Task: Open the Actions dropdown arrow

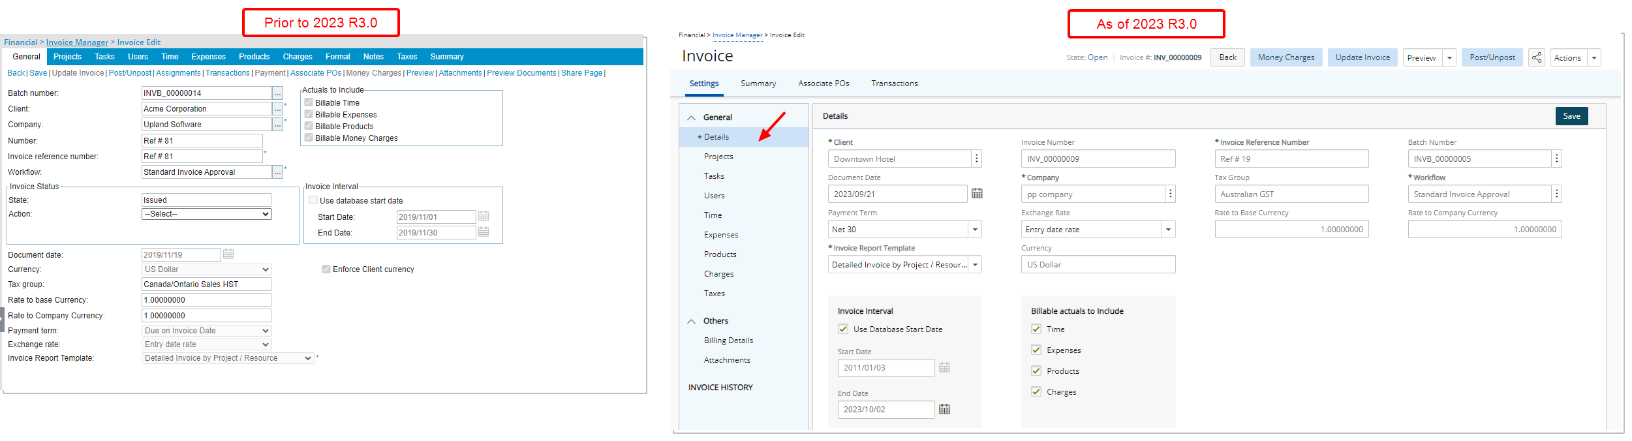Action: [1594, 57]
